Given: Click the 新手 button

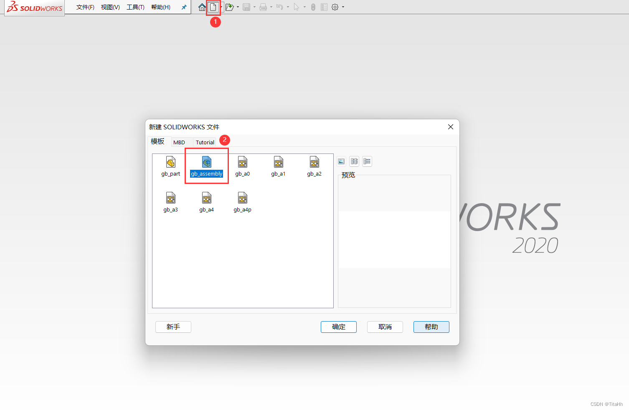Looking at the screenshot, I should pos(173,327).
